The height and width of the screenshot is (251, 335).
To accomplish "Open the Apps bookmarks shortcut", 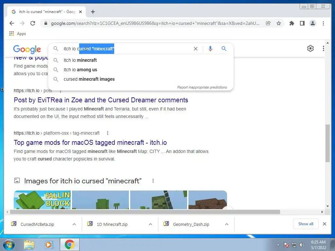I will tap(18, 34).
